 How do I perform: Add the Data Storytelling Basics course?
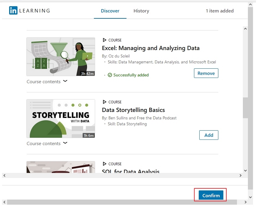[x=209, y=135]
